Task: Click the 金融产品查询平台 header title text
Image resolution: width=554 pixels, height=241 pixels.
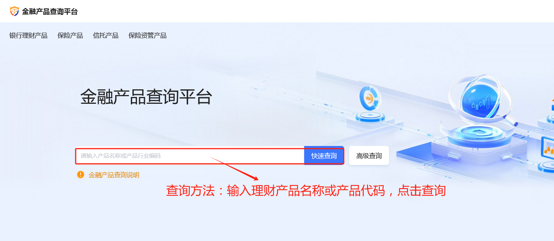Action: point(50,11)
